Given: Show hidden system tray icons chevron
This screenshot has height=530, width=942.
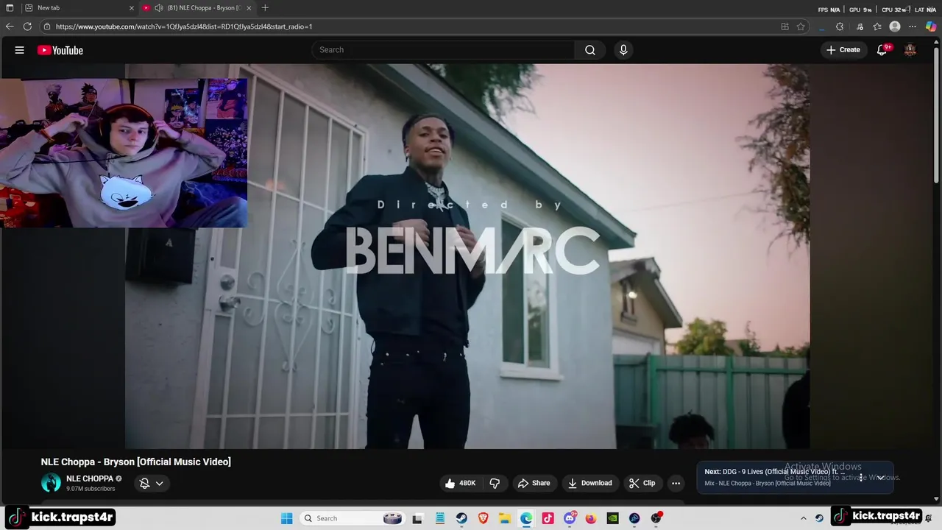Looking at the screenshot, I should (x=804, y=518).
